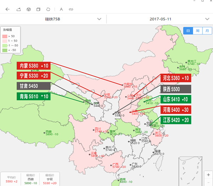
Task: Click the 贵州 5740 0 map label
Action: pos(110,148)
